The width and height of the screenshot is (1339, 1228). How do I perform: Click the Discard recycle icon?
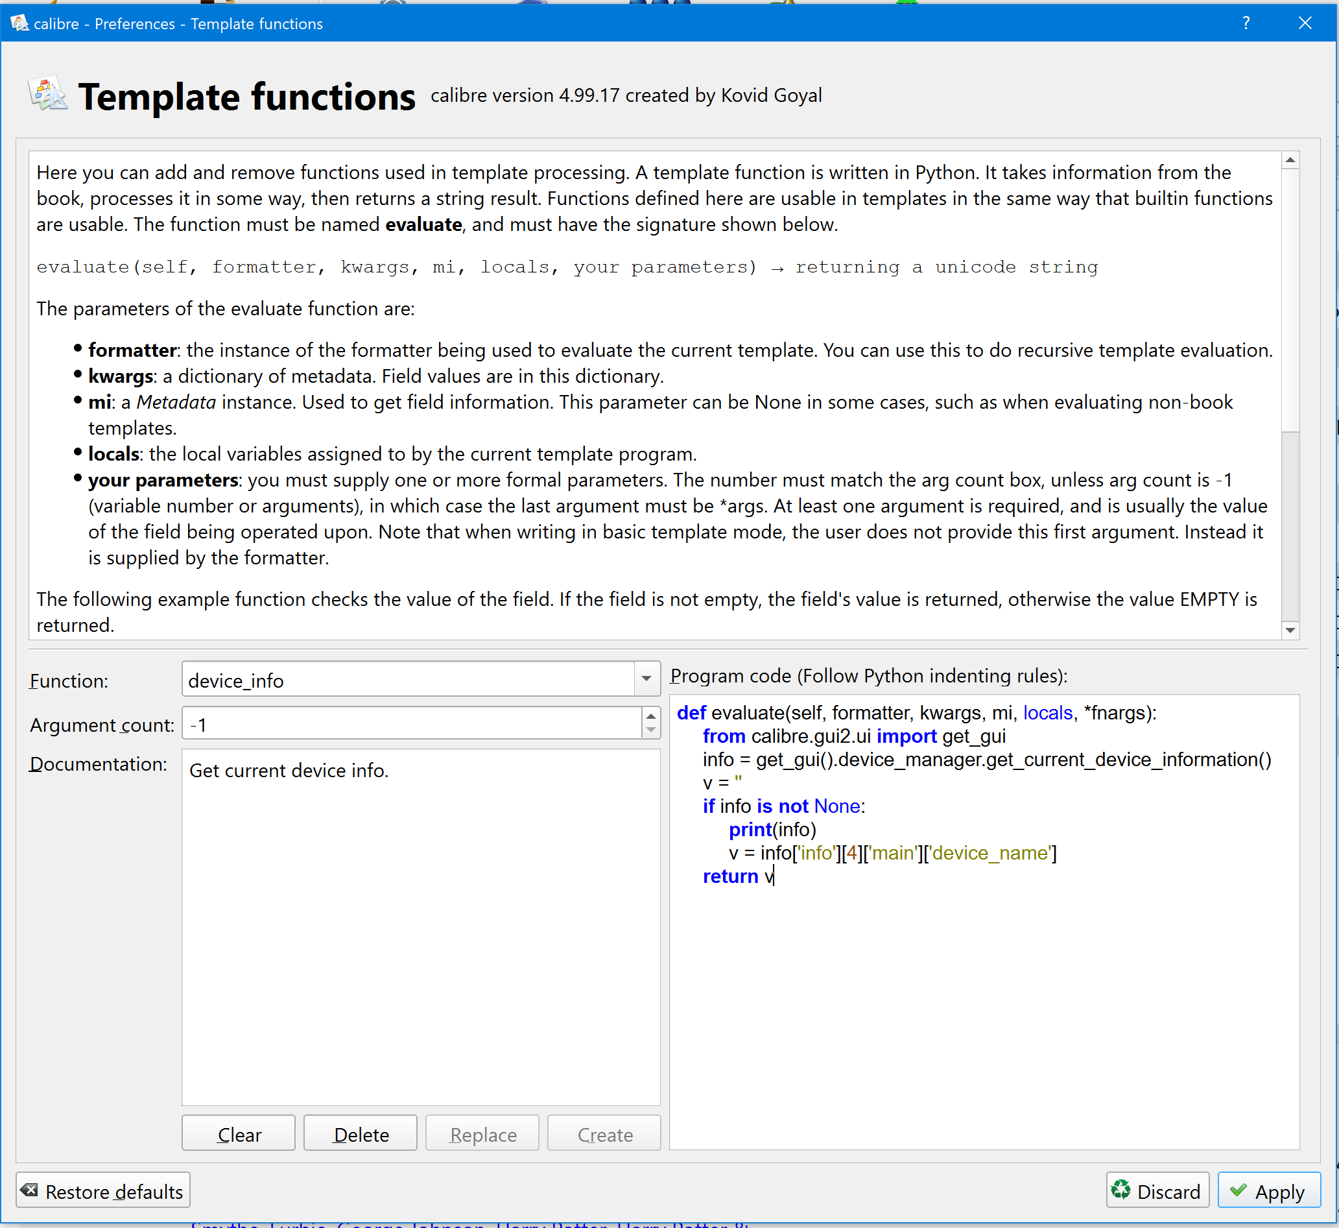click(x=1120, y=1190)
